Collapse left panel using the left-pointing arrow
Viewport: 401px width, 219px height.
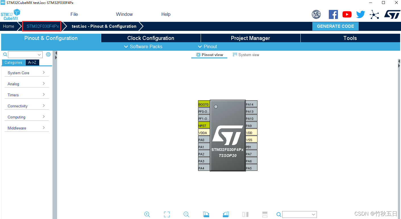point(56,53)
